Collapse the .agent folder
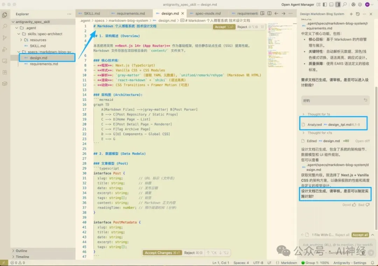Image resolution: width=378 pixels, height=266 pixels. (x=30, y=28)
